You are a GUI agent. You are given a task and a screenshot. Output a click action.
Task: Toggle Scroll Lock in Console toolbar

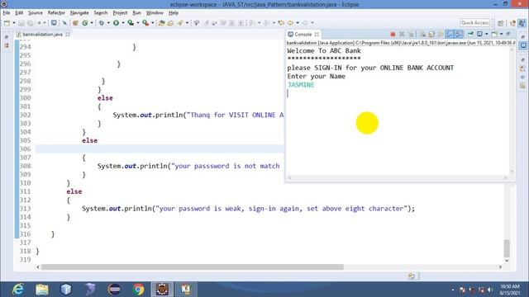[431, 35]
